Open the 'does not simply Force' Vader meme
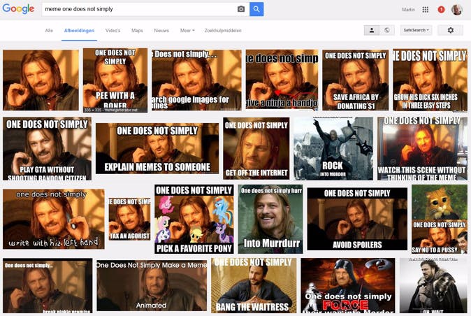 348,286
